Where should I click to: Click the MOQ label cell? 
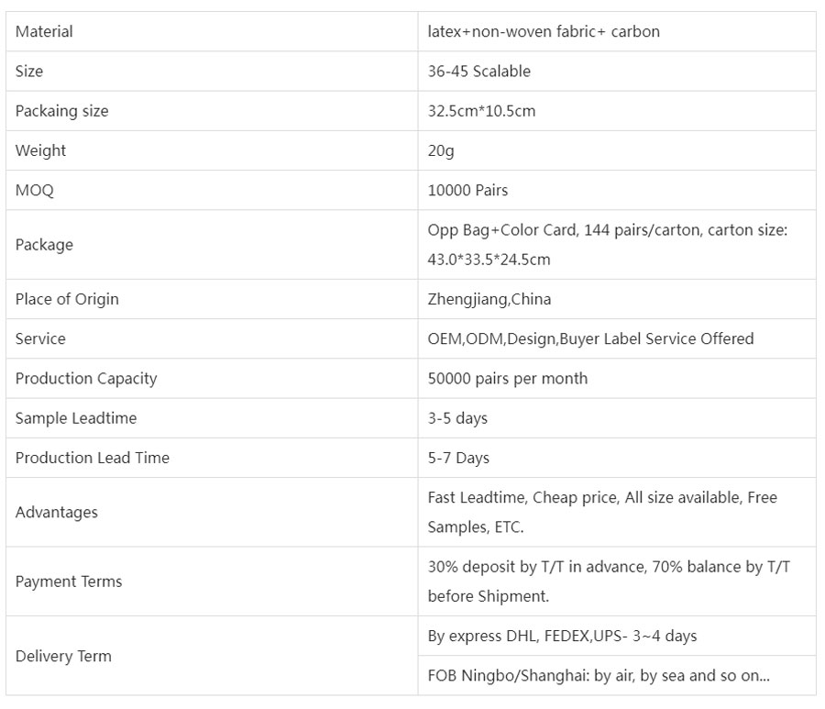35,191
